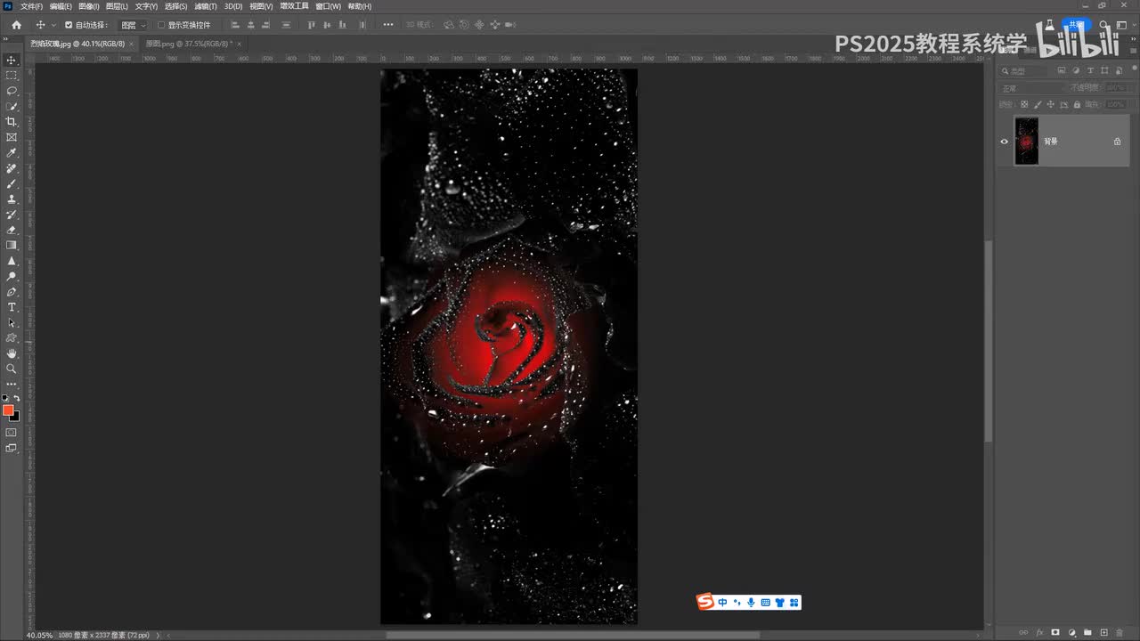Screen dimensions: 1140x641
Task: Toggle the smart object layer filter
Action: (x=1119, y=70)
